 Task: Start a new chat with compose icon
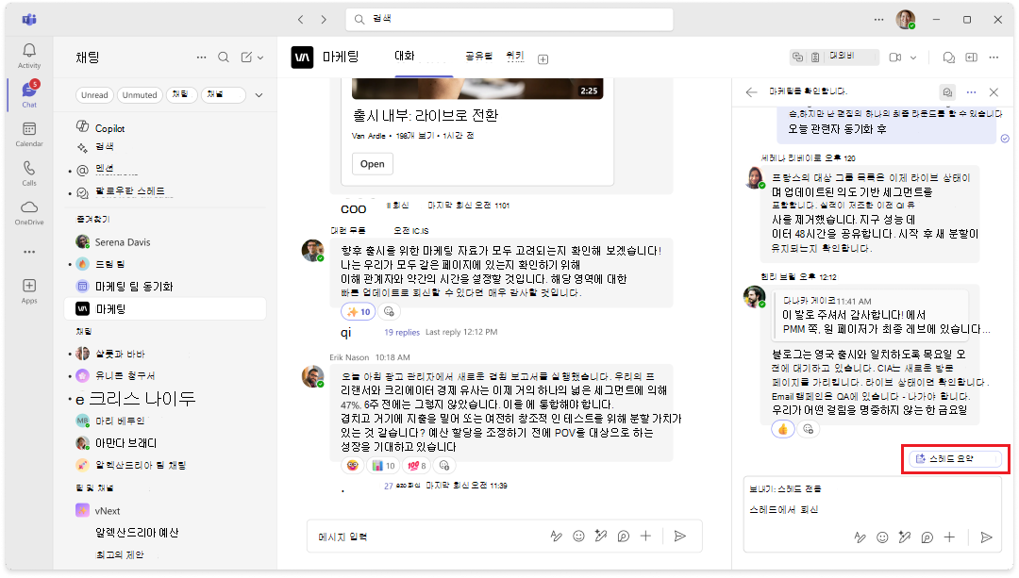246,58
